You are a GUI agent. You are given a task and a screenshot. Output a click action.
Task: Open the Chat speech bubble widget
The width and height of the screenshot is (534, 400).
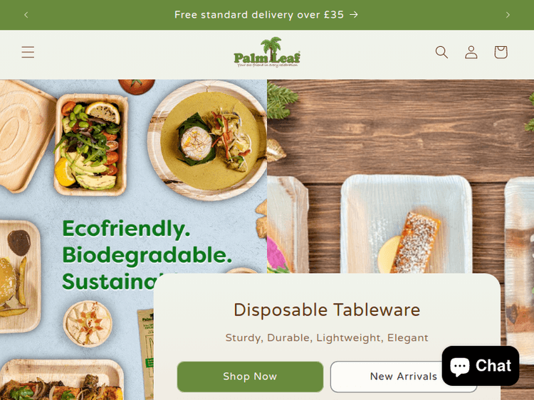(x=480, y=366)
